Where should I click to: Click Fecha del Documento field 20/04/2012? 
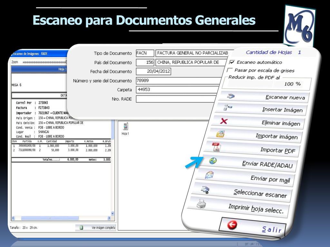[153, 71]
